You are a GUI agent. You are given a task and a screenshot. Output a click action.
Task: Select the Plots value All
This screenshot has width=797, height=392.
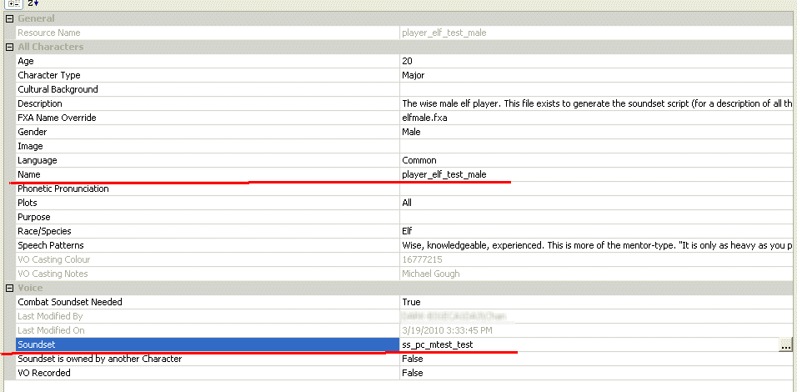pyautogui.click(x=407, y=203)
